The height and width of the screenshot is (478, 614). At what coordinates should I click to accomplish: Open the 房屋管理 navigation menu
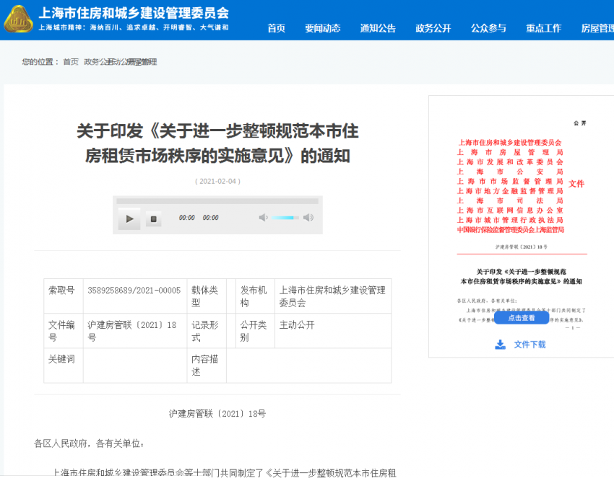pos(597,28)
